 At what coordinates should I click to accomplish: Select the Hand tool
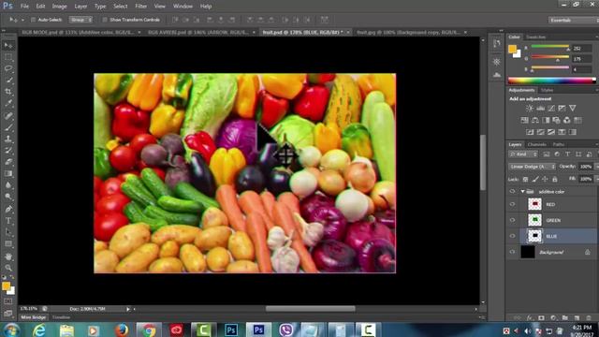8,256
